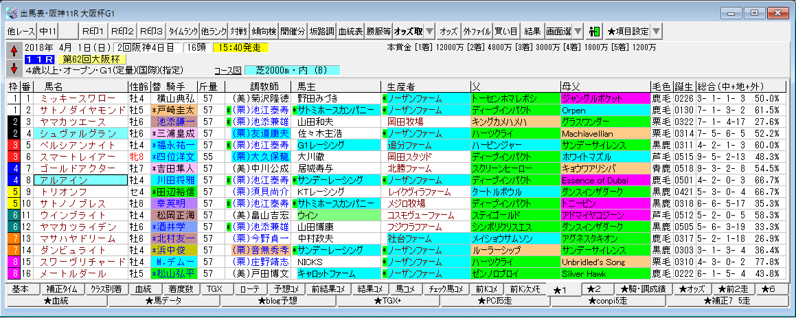Show the 結果 race results
Screen dimensions: 796x318
[532, 32]
